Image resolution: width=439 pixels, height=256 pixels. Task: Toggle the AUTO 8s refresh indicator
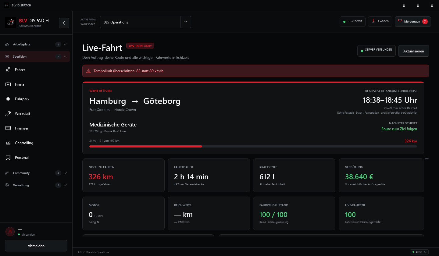pyautogui.click(x=419, y=252)
